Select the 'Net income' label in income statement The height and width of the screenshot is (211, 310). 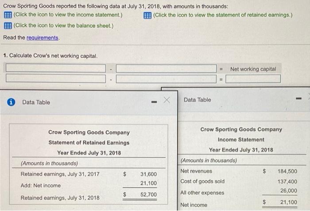point(194,205)
